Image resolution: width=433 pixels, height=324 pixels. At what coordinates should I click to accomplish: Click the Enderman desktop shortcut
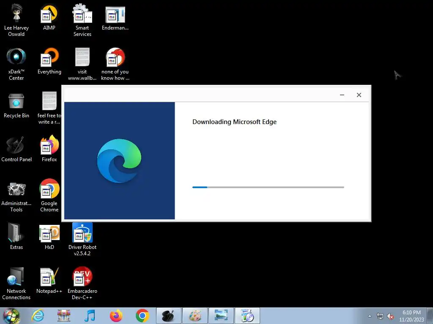[x=115, y=18]
